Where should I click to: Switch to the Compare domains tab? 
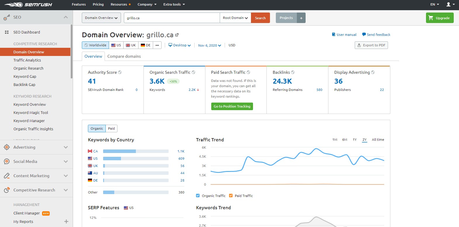click(124, 56)
